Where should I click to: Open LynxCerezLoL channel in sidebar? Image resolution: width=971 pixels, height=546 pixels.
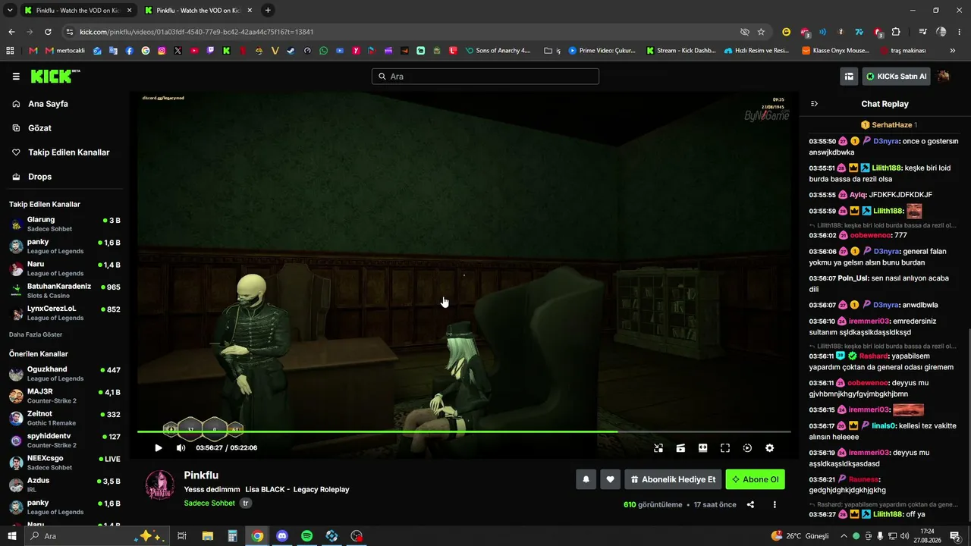pos(65,313)
